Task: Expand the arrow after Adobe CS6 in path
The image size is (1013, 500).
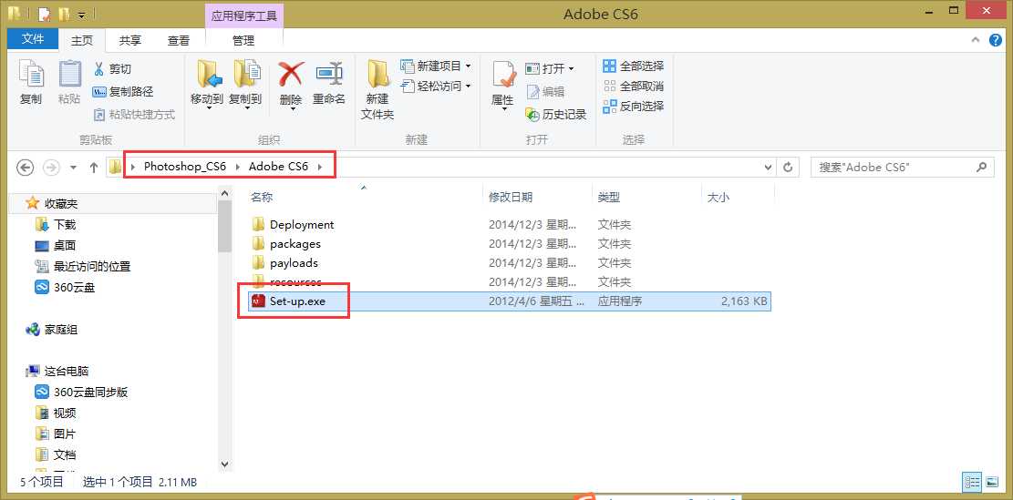Action: tap(320, 167)
